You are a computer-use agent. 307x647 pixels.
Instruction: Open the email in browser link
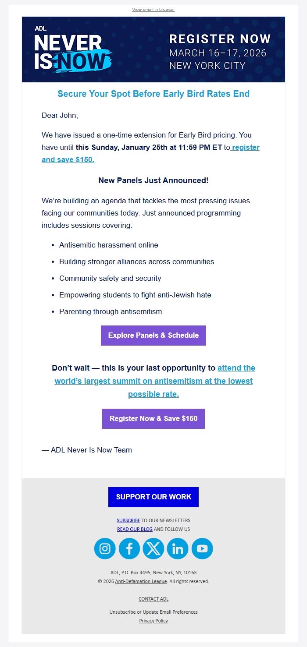click(x=153, y=9)
